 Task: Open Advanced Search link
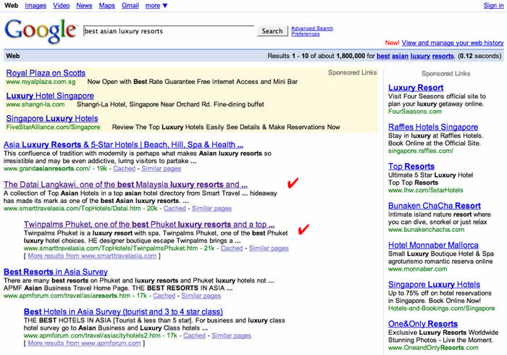coord(312,28)
